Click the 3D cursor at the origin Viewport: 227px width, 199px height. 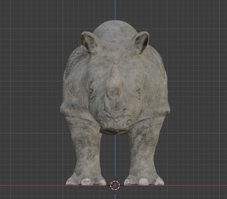pos(115,185)
